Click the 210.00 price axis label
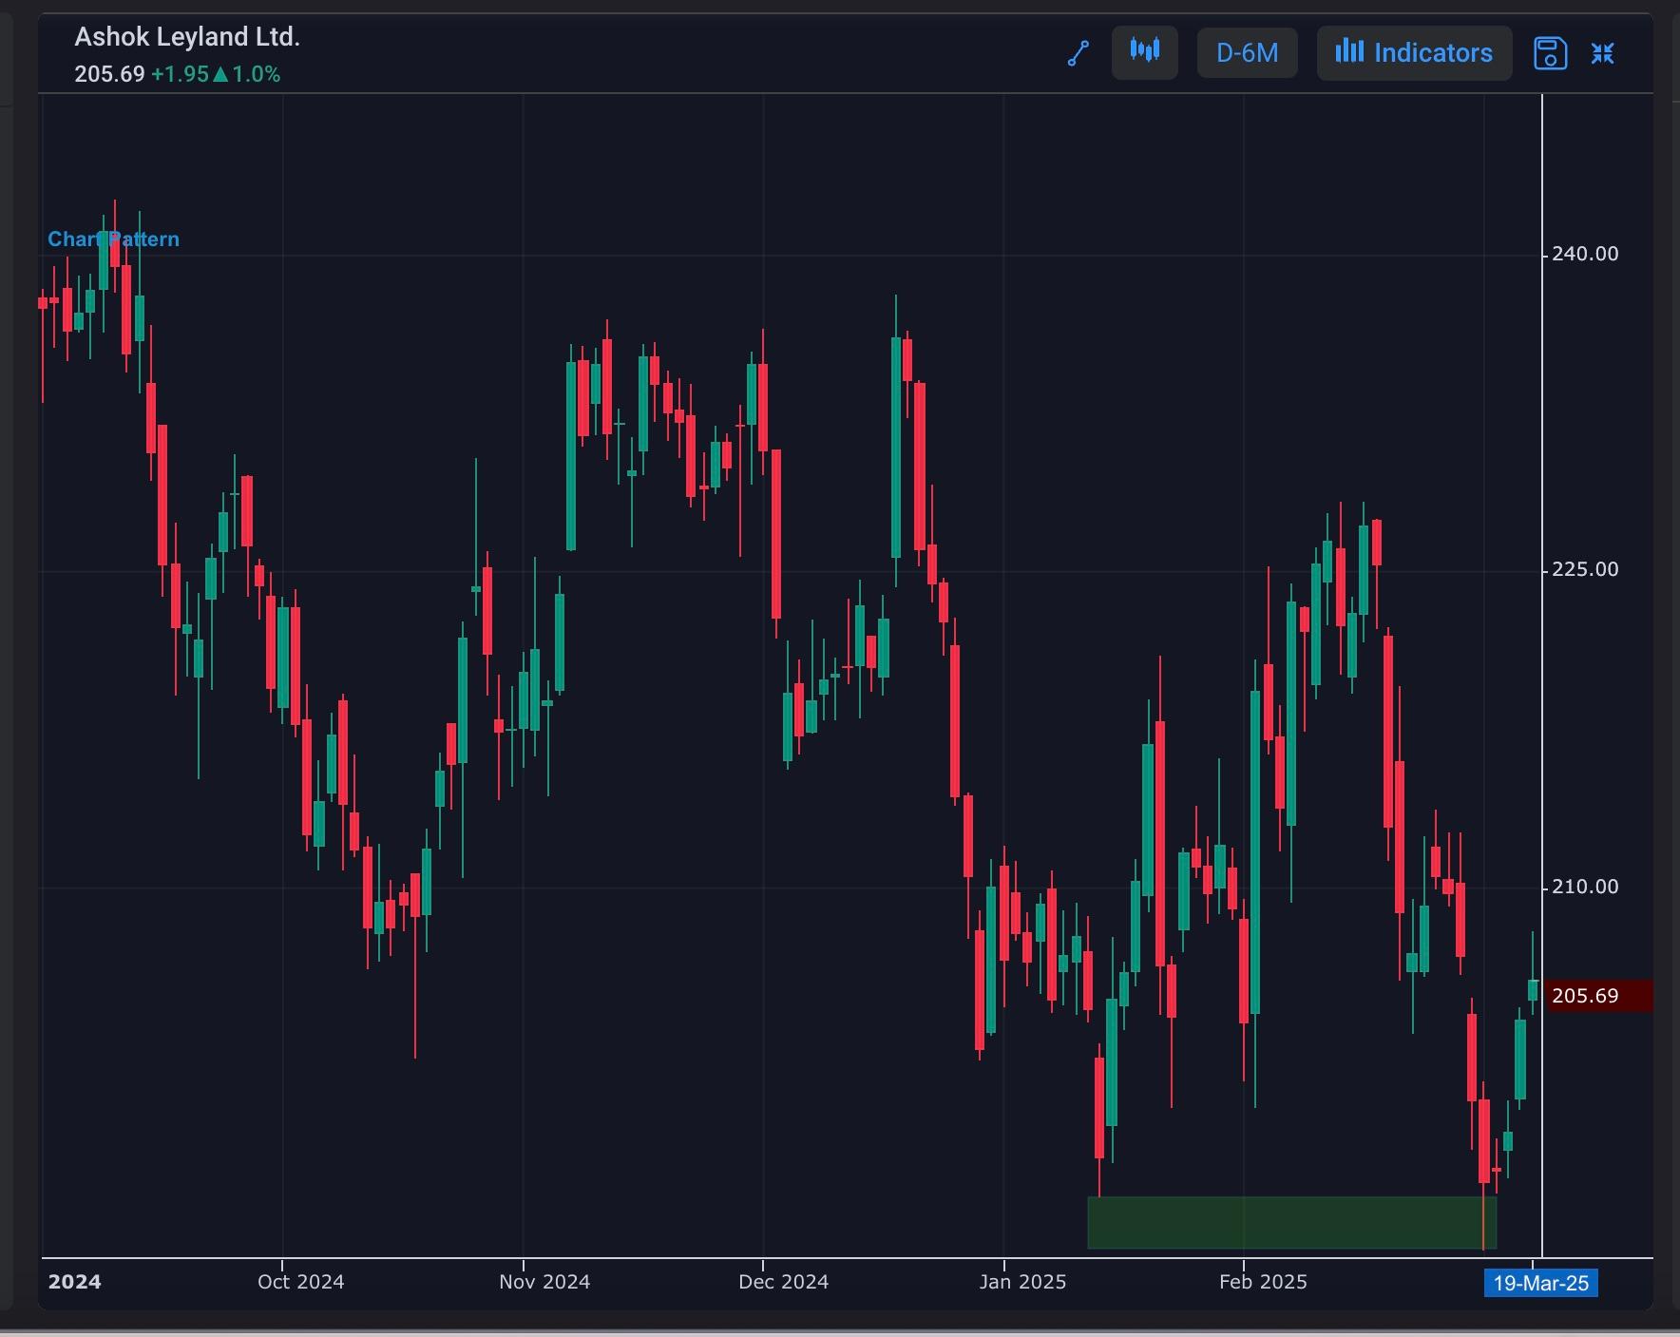The image size is (1680, 1337). (x=1585, y=887)
